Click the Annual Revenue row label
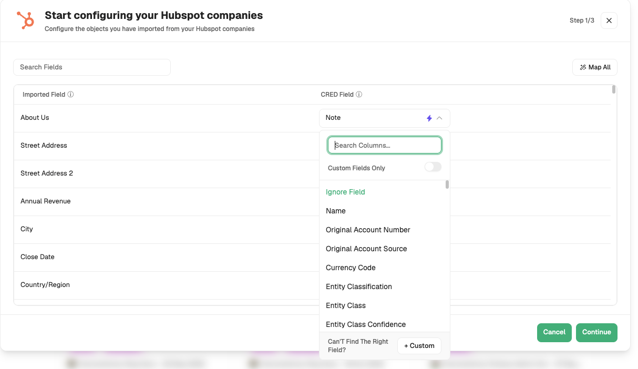 (45, 201)
